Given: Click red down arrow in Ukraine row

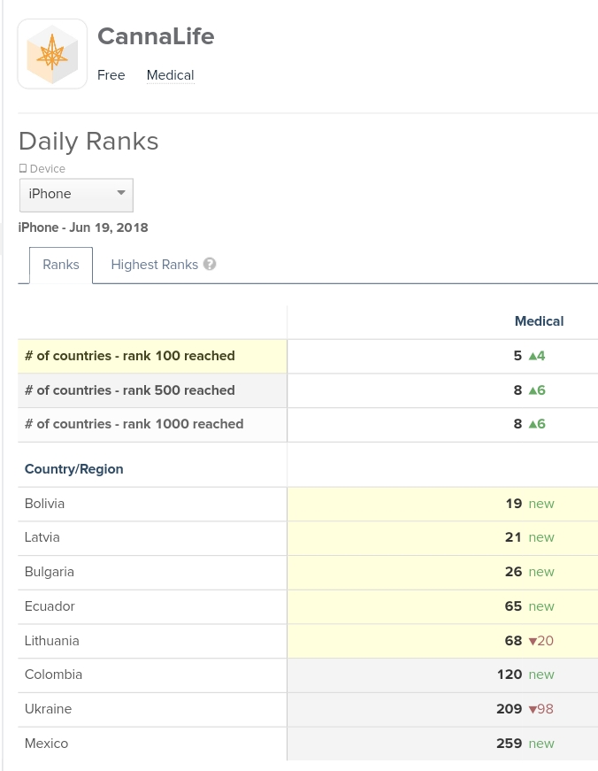Looking at the screenshot, I should [x=533, y=709].
